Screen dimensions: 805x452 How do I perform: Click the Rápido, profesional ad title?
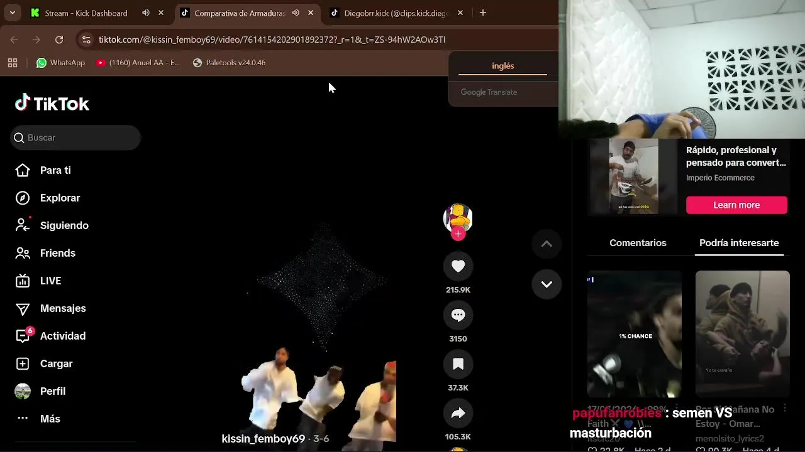tap(736, 156)
